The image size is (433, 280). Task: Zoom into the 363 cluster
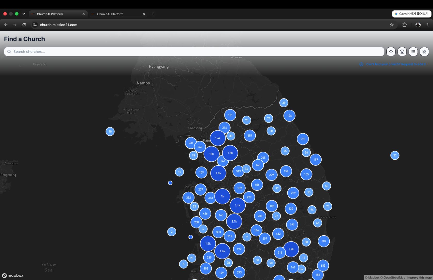(200, 147)
